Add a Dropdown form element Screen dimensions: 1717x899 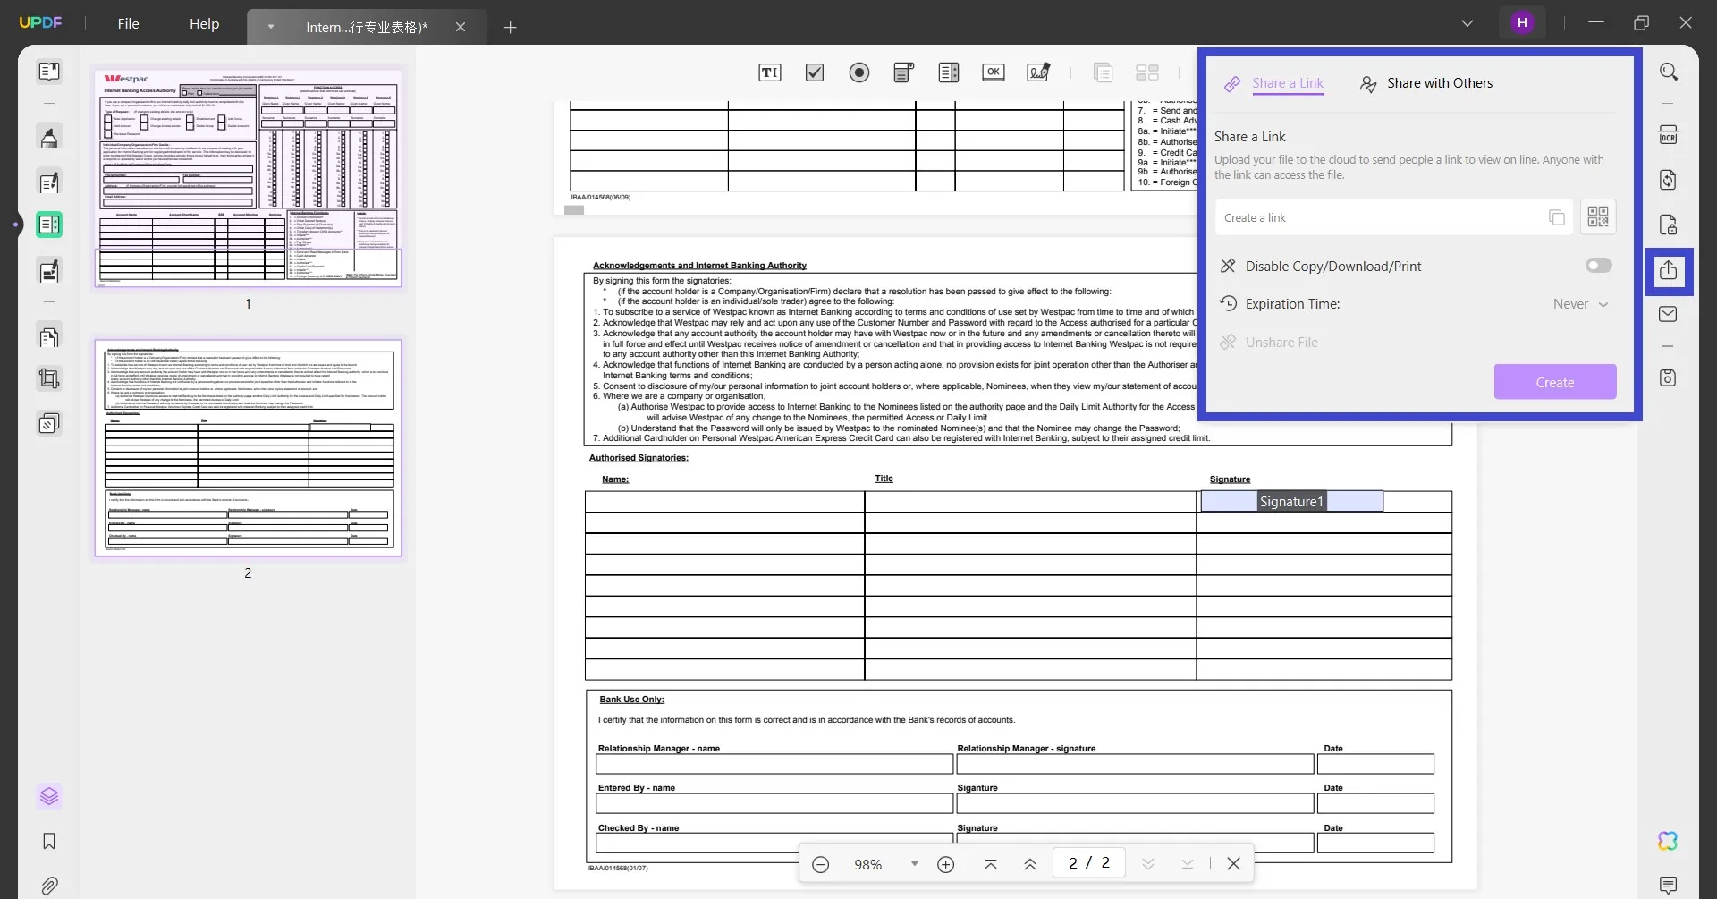[x=904, y=72]
